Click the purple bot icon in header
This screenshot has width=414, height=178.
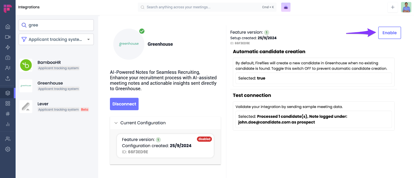286,7
